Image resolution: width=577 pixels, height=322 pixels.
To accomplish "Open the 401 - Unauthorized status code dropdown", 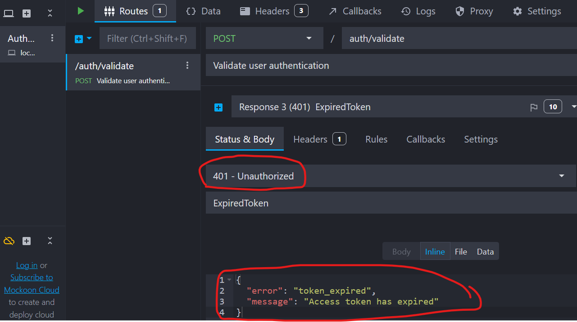I will click(x=391, y=176).
